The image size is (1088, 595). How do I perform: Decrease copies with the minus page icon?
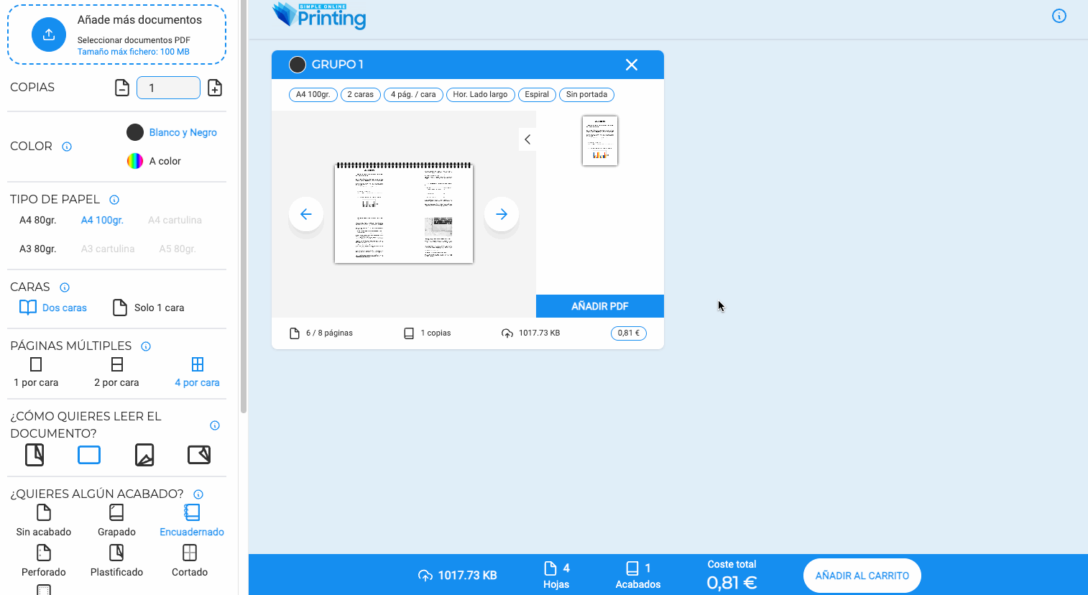[x=122, y=88]
